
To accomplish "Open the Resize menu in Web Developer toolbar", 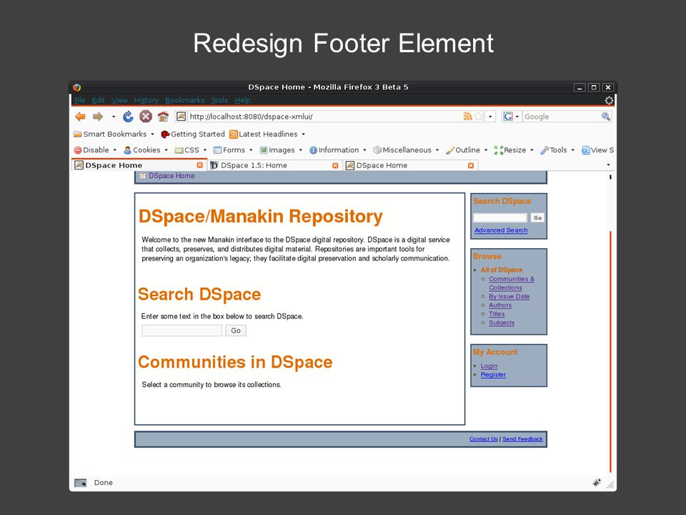I will pos(514,149).
